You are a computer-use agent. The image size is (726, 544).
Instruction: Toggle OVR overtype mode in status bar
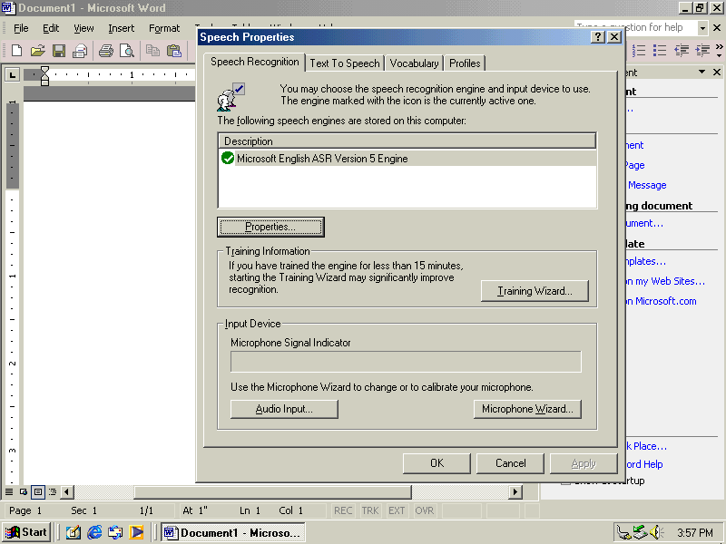(424, 510)
